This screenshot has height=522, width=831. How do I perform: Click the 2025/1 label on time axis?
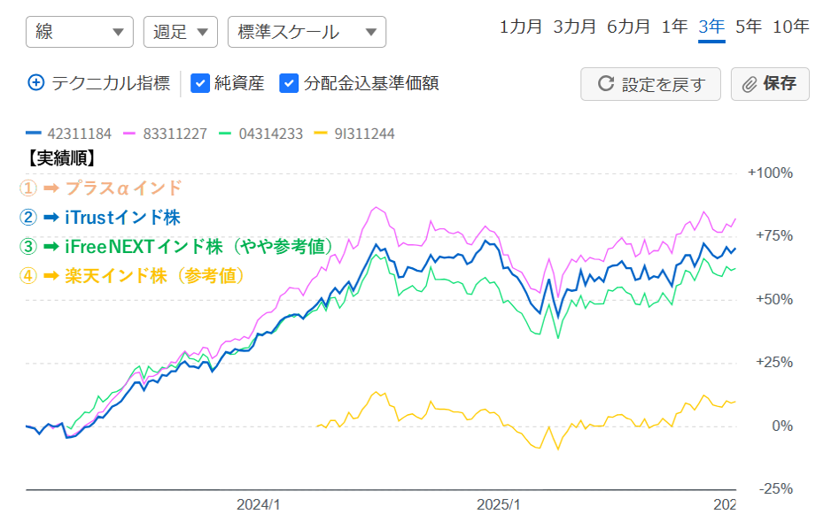[x=499, y=504]
